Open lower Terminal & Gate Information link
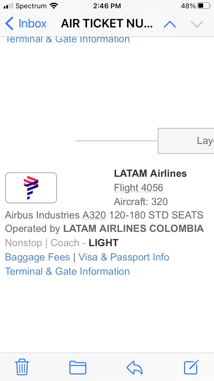This screenshot has width=214, height=381. point(67,271)
